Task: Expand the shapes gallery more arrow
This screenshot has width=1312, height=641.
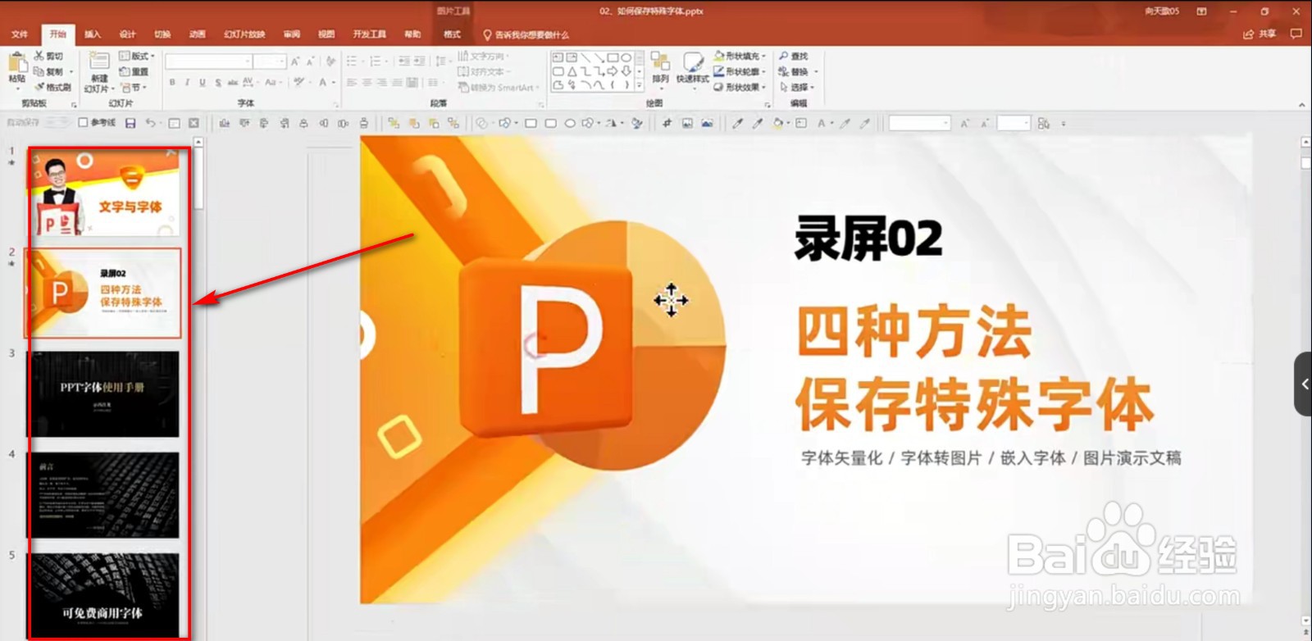Action: click(x=639, y=84)
